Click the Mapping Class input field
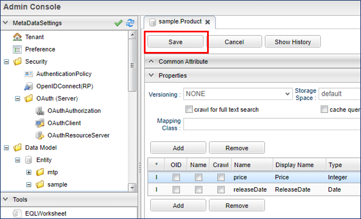Screen dimensions: 361x219 (272, 125)
